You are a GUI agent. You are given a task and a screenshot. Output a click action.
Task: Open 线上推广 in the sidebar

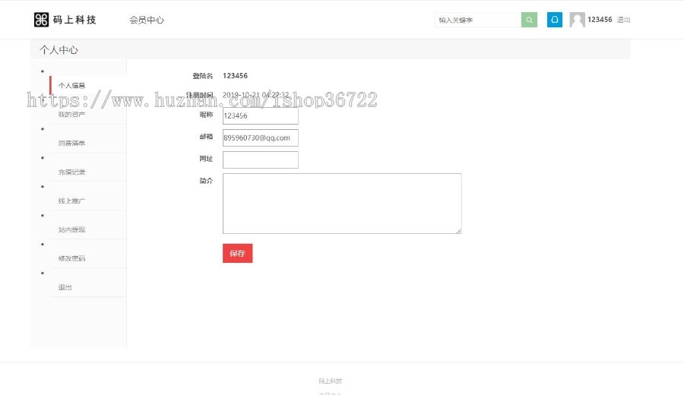pos(71,201)
